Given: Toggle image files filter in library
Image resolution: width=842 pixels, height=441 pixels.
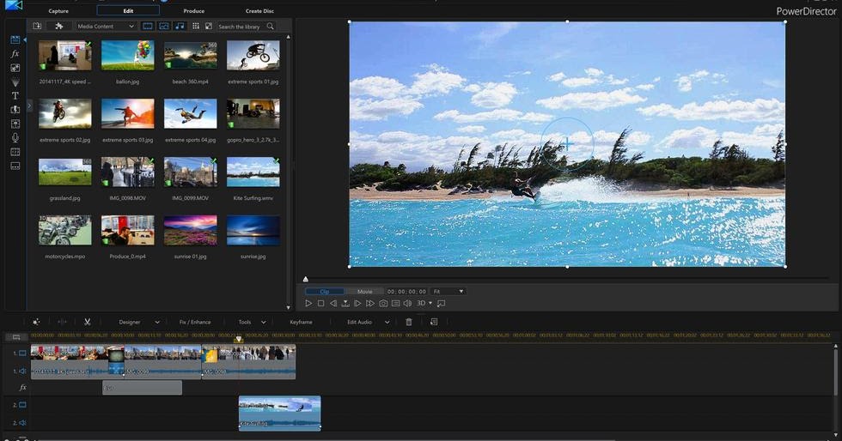Looking at the screenshot, I should click(164, 26).
